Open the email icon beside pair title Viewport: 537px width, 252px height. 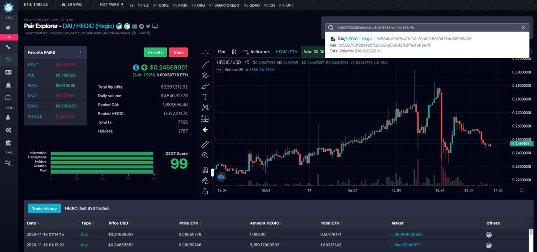click(135, 26)
